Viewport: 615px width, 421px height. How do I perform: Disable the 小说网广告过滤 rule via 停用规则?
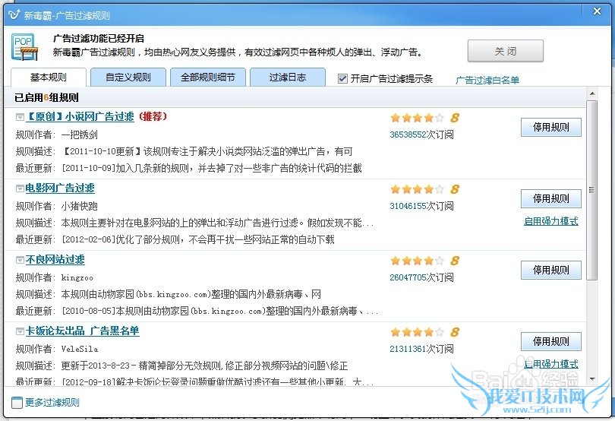point(551,127)
